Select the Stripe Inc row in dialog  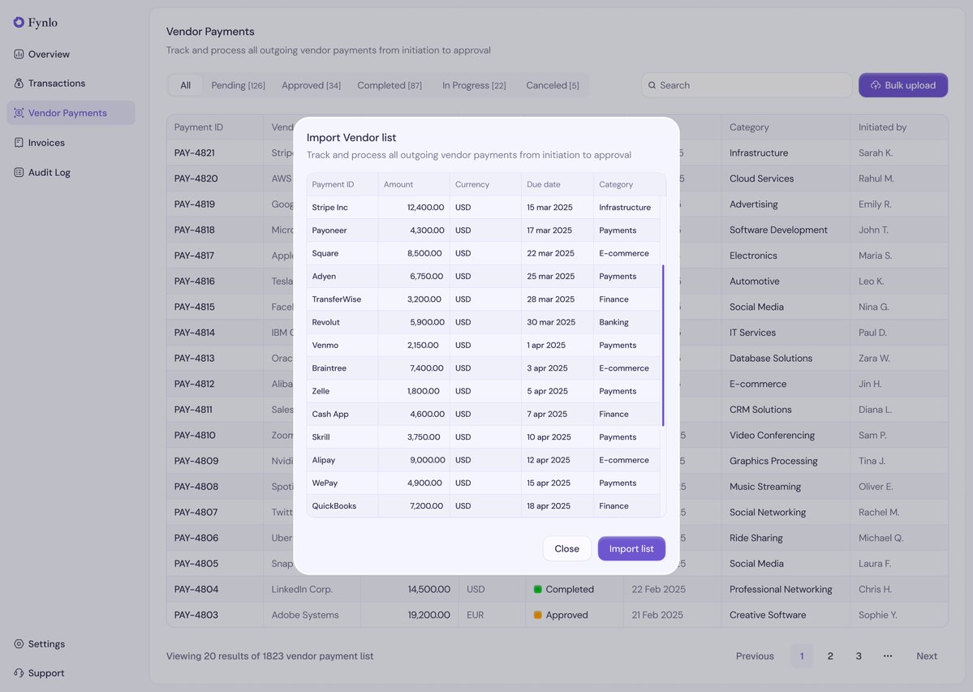point(484,207)
